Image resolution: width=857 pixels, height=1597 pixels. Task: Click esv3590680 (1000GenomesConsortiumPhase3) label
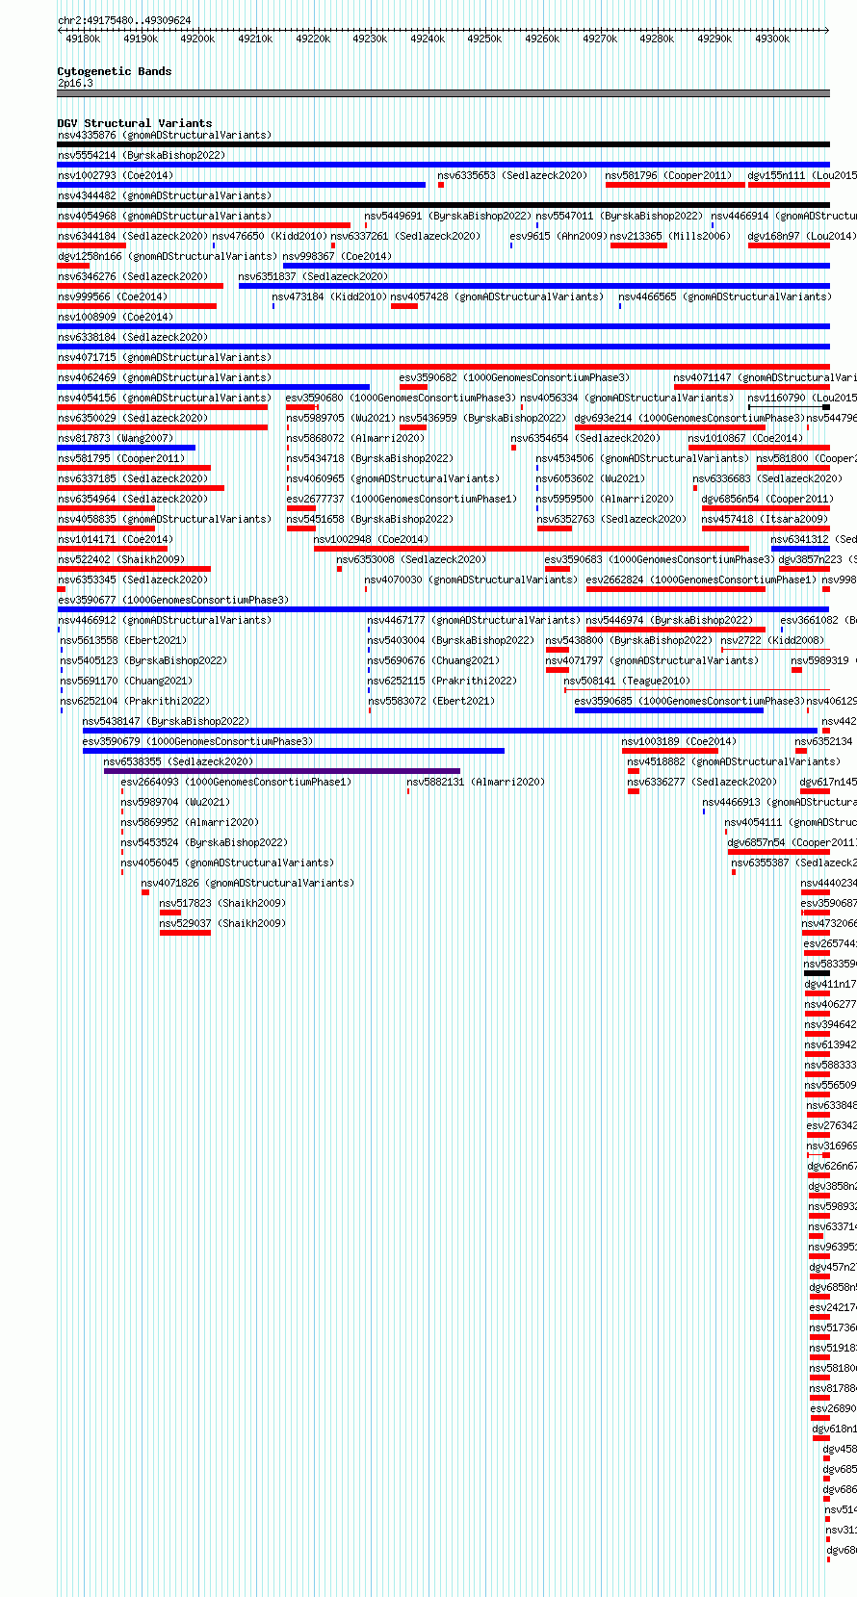coord(402,398)
